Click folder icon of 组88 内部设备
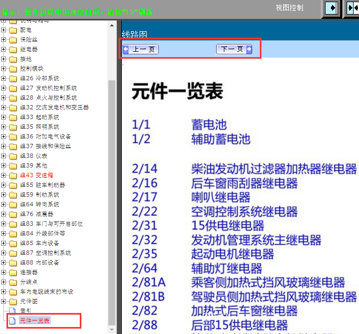 [x=13, y=263]
